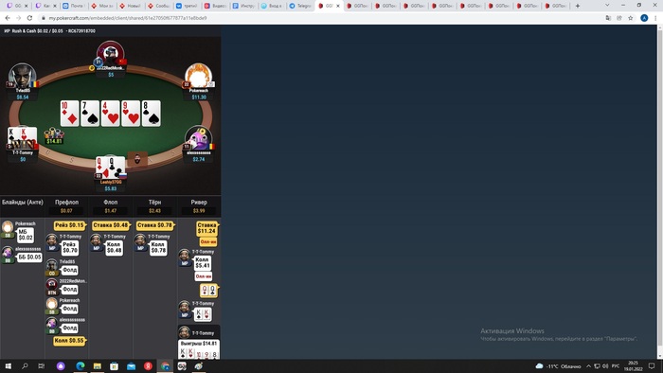Click the Рейз $0.15 action bubble
Image resolution: width=663 pixels, height=373 pixels.
(x=69, y=225)
